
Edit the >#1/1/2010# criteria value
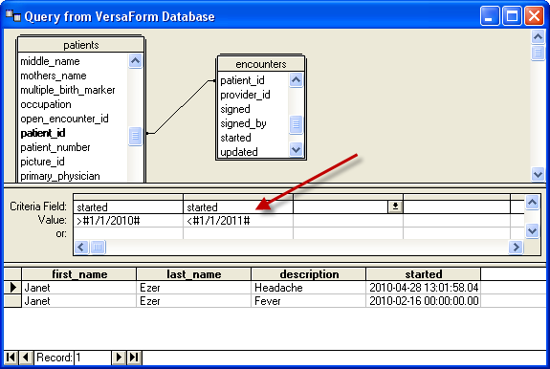[x=128, y=221]
